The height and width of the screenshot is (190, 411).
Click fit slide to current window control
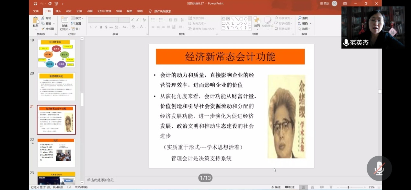point(379,187)
